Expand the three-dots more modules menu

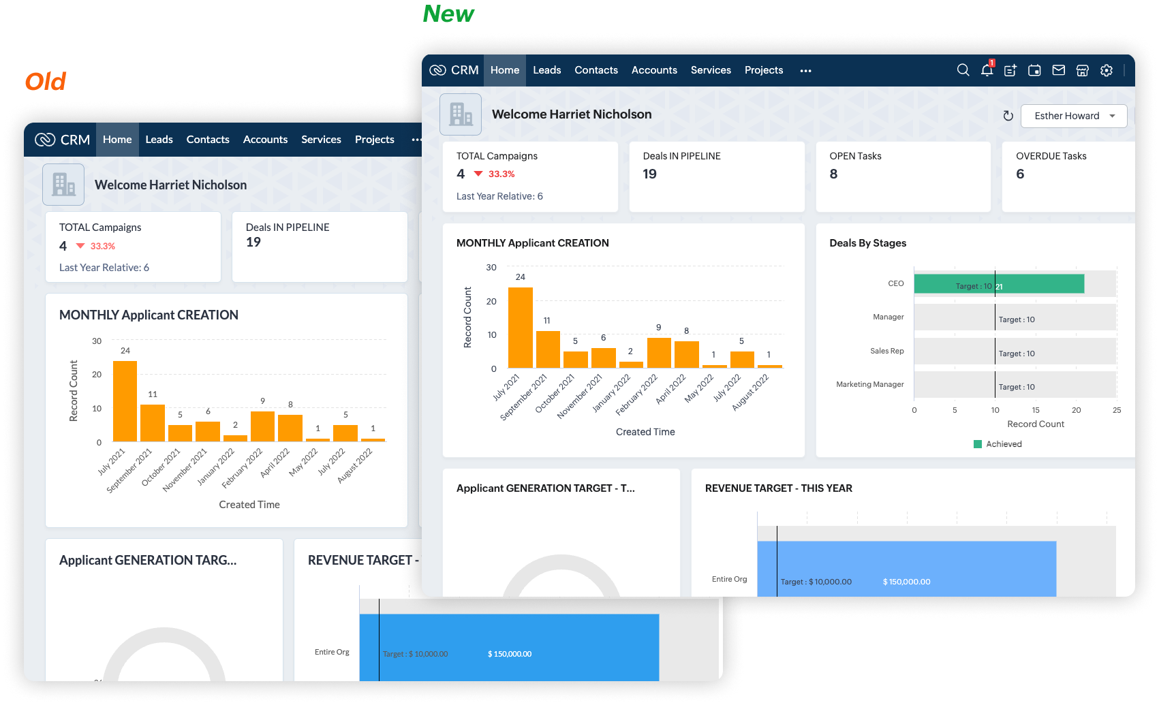805,71
